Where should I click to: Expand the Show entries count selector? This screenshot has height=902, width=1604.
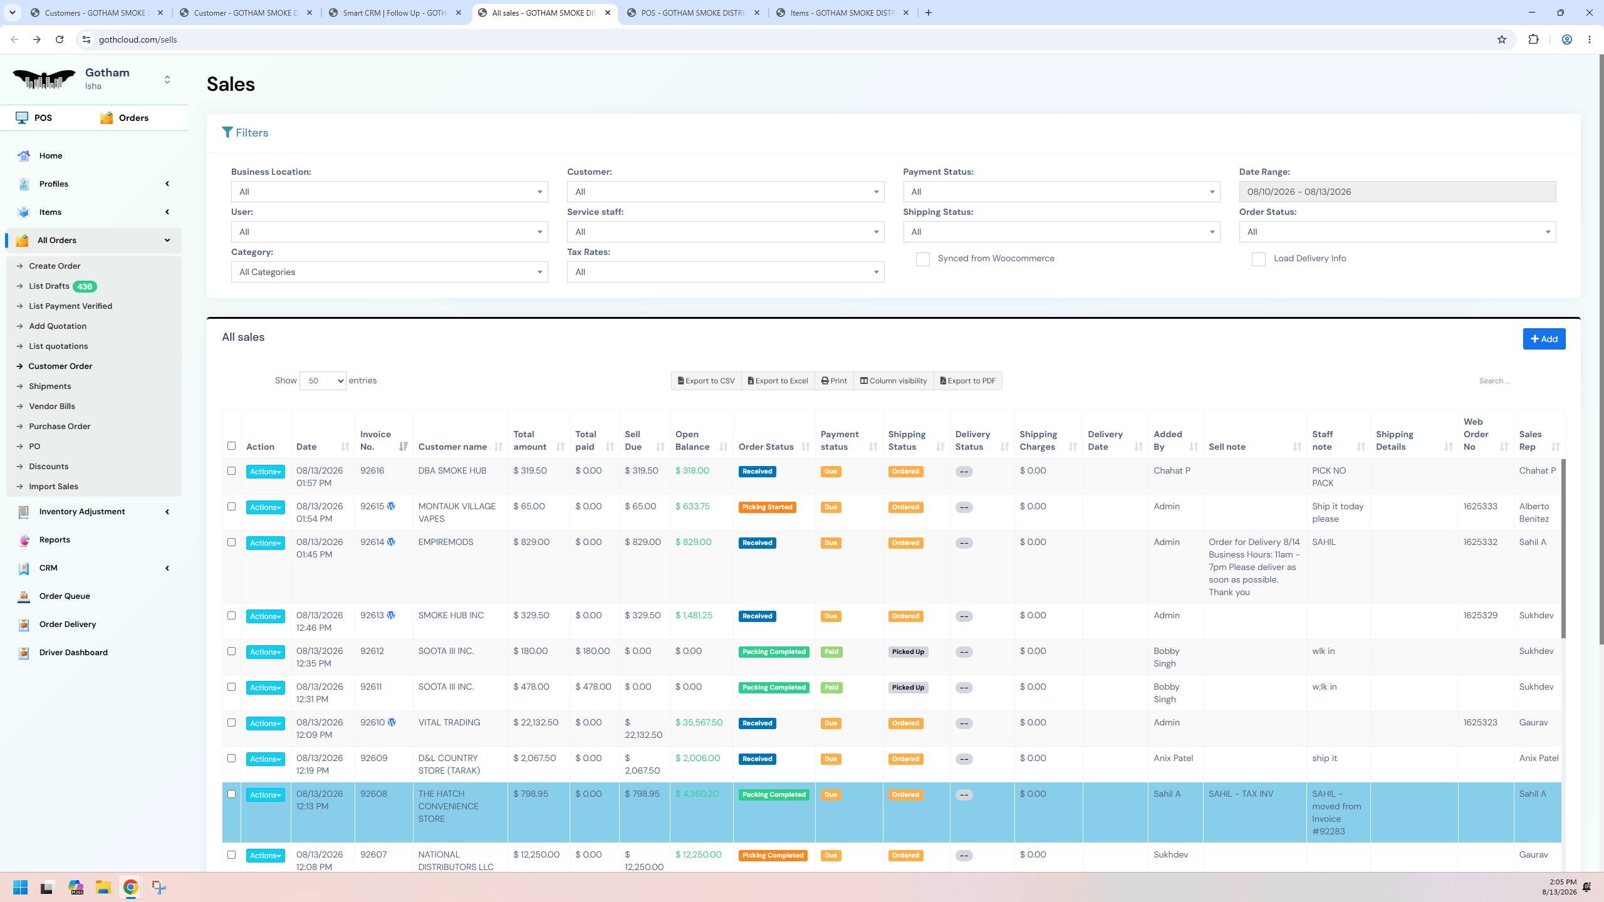323,381
